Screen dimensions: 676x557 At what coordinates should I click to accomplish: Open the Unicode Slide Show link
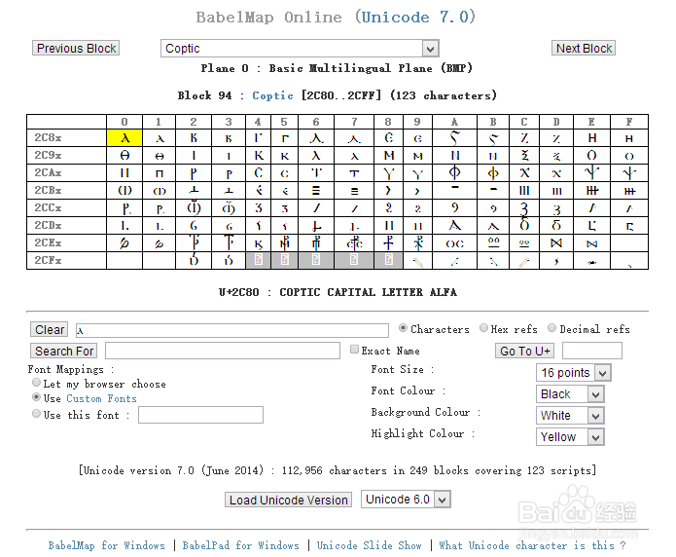pyautogui.click(x=369, y=545)
